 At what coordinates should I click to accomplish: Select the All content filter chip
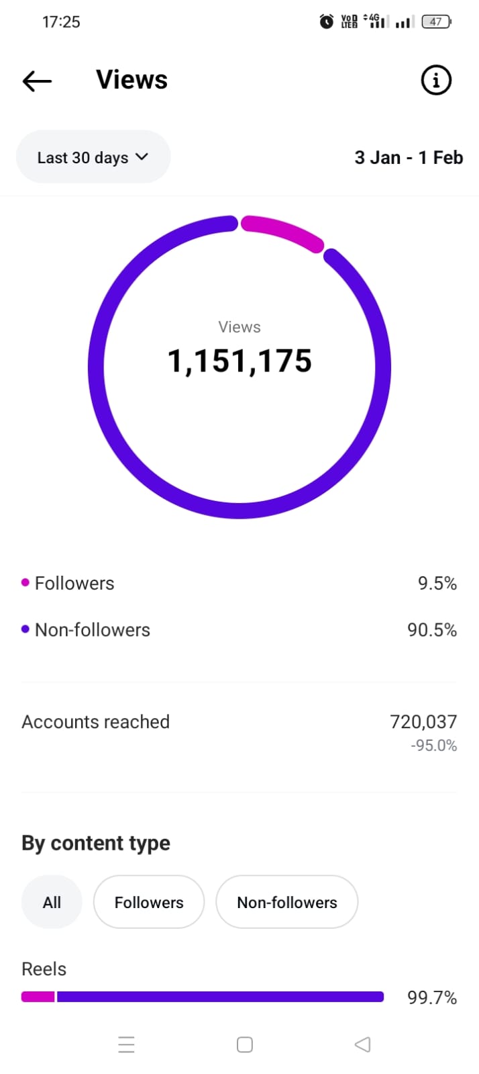[x=52, y=902]
